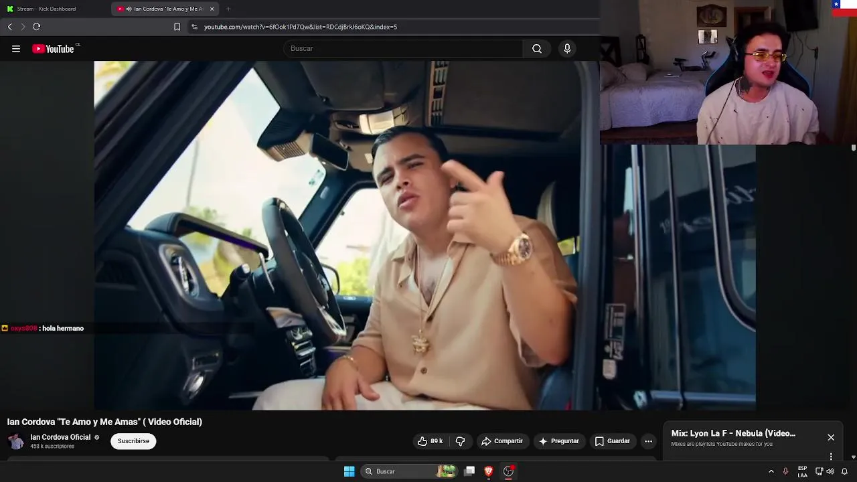857x482 pixels.
Task: Click the Preguntar ask button
Action: [558, 441]
